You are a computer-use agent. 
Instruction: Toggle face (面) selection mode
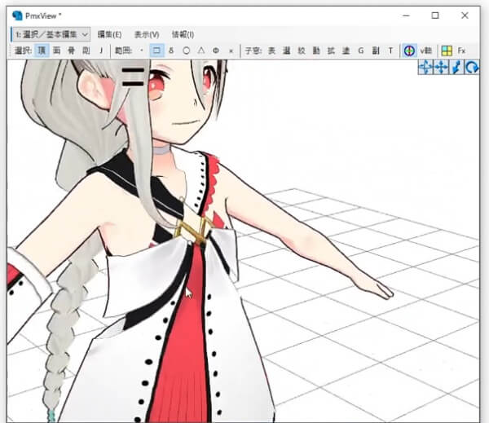pyautogui.click(x=56, y=51)
